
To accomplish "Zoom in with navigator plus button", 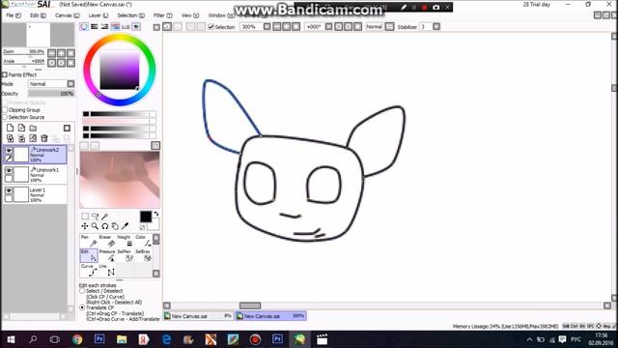I will click(x=61, y=53).
